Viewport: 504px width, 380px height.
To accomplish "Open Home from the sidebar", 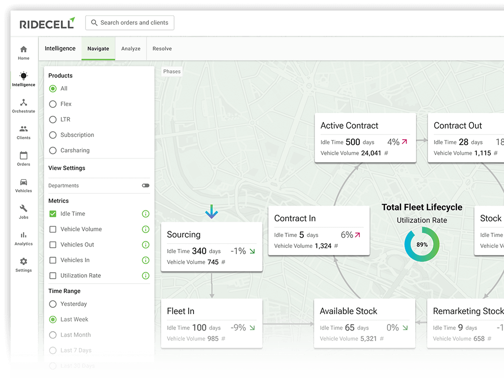I will tap(23, 53).
